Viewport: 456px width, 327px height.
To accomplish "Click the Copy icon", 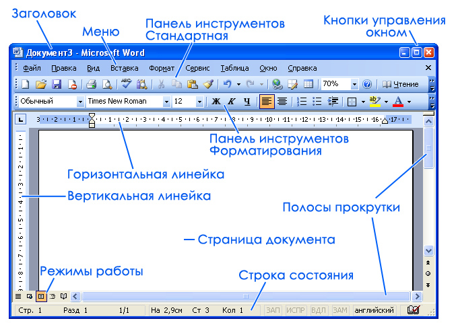I will (x=176, y=84).
